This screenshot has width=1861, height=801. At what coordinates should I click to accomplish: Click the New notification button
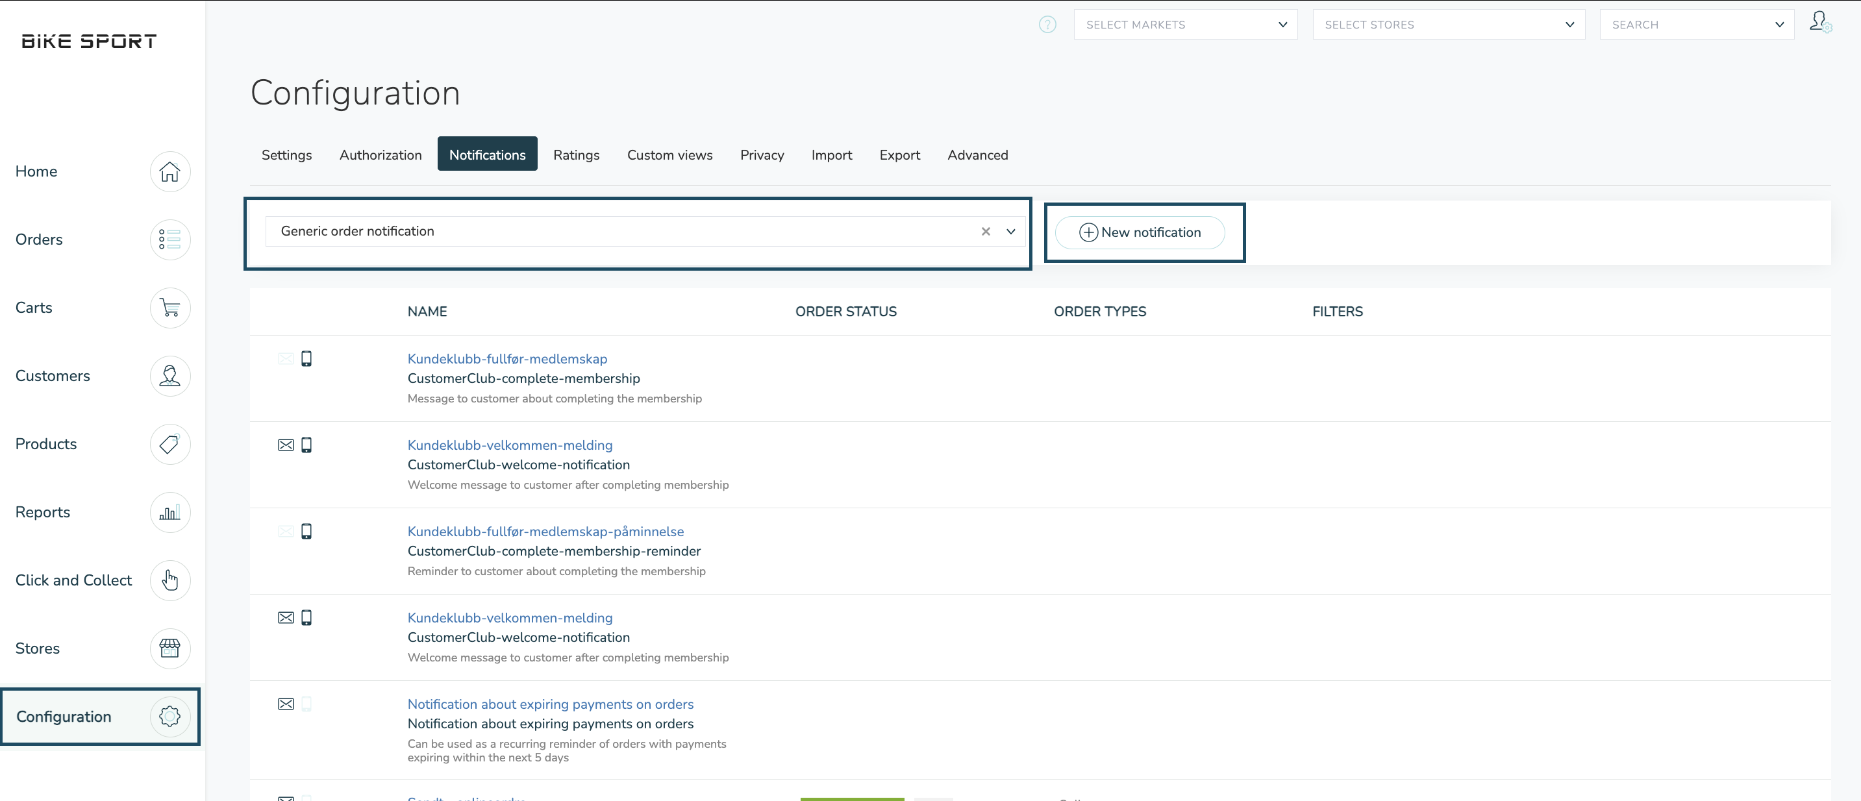pos(1140,232)
